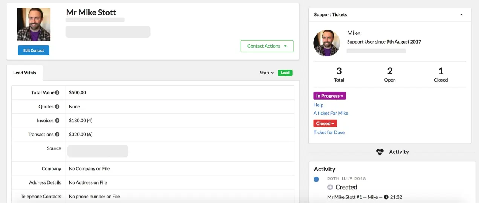Click the blue timeline dot for 20th July 2018
This screenshot has height=203, width=479.
pos(316,179)
